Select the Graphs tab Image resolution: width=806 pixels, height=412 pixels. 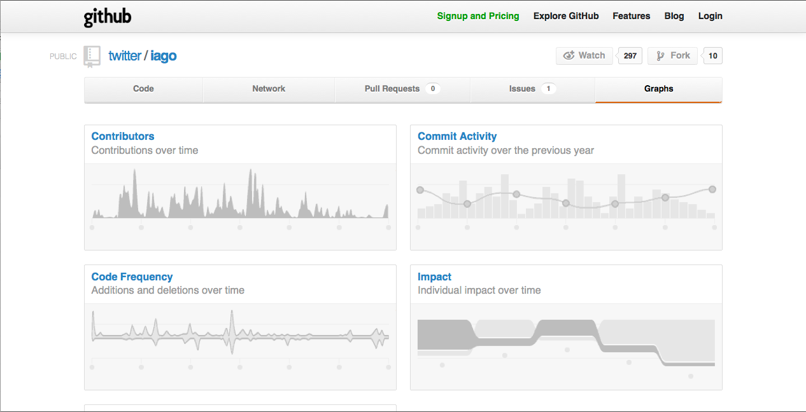click(658, 89)
